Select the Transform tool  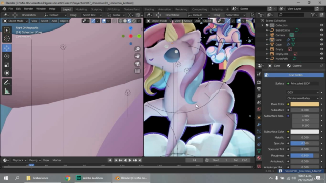[7, 73]
